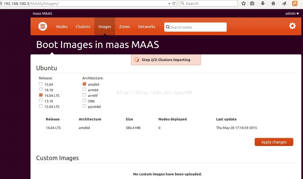The width and height of the screenshot is (303, 179).
Task: Focus the Search nodes input field
Action: pyautogui.click(x=195, y=27)
